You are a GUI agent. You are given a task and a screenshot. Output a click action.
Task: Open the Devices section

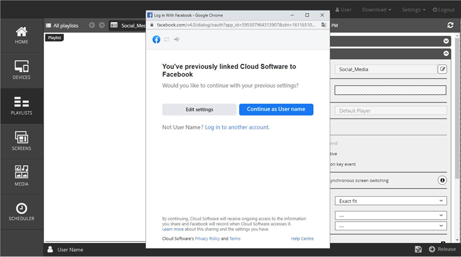[x=21, y=70]
